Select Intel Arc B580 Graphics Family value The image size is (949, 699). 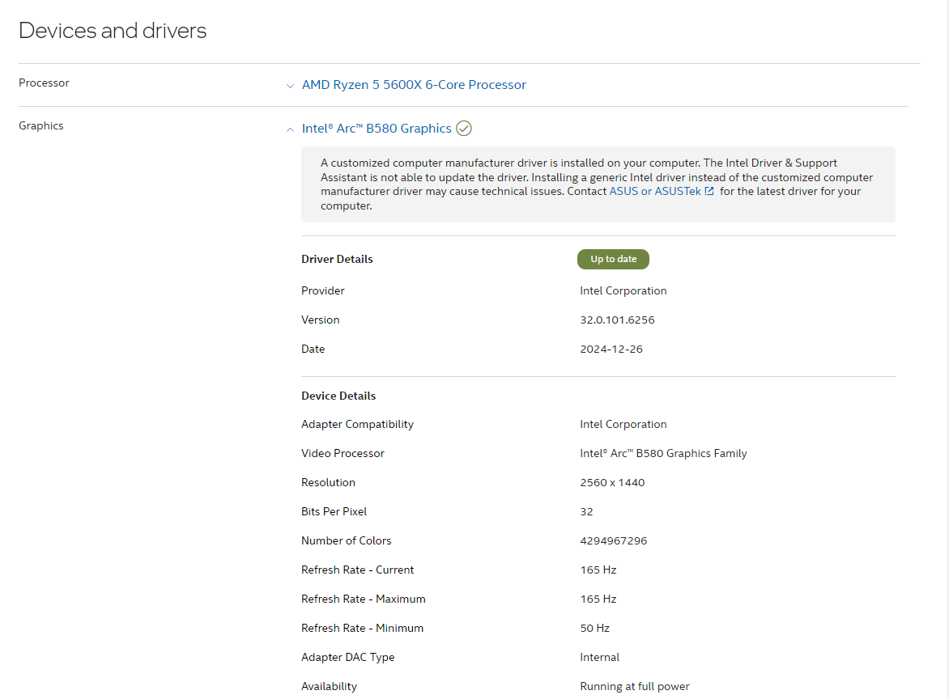[x=663, y=454]
